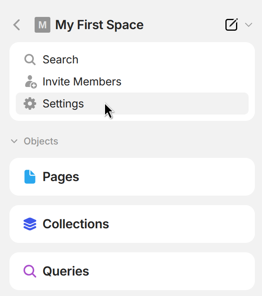Click the empty right side of the Pages card
Viewport: 262px width, 296px height.
point(197,177)
